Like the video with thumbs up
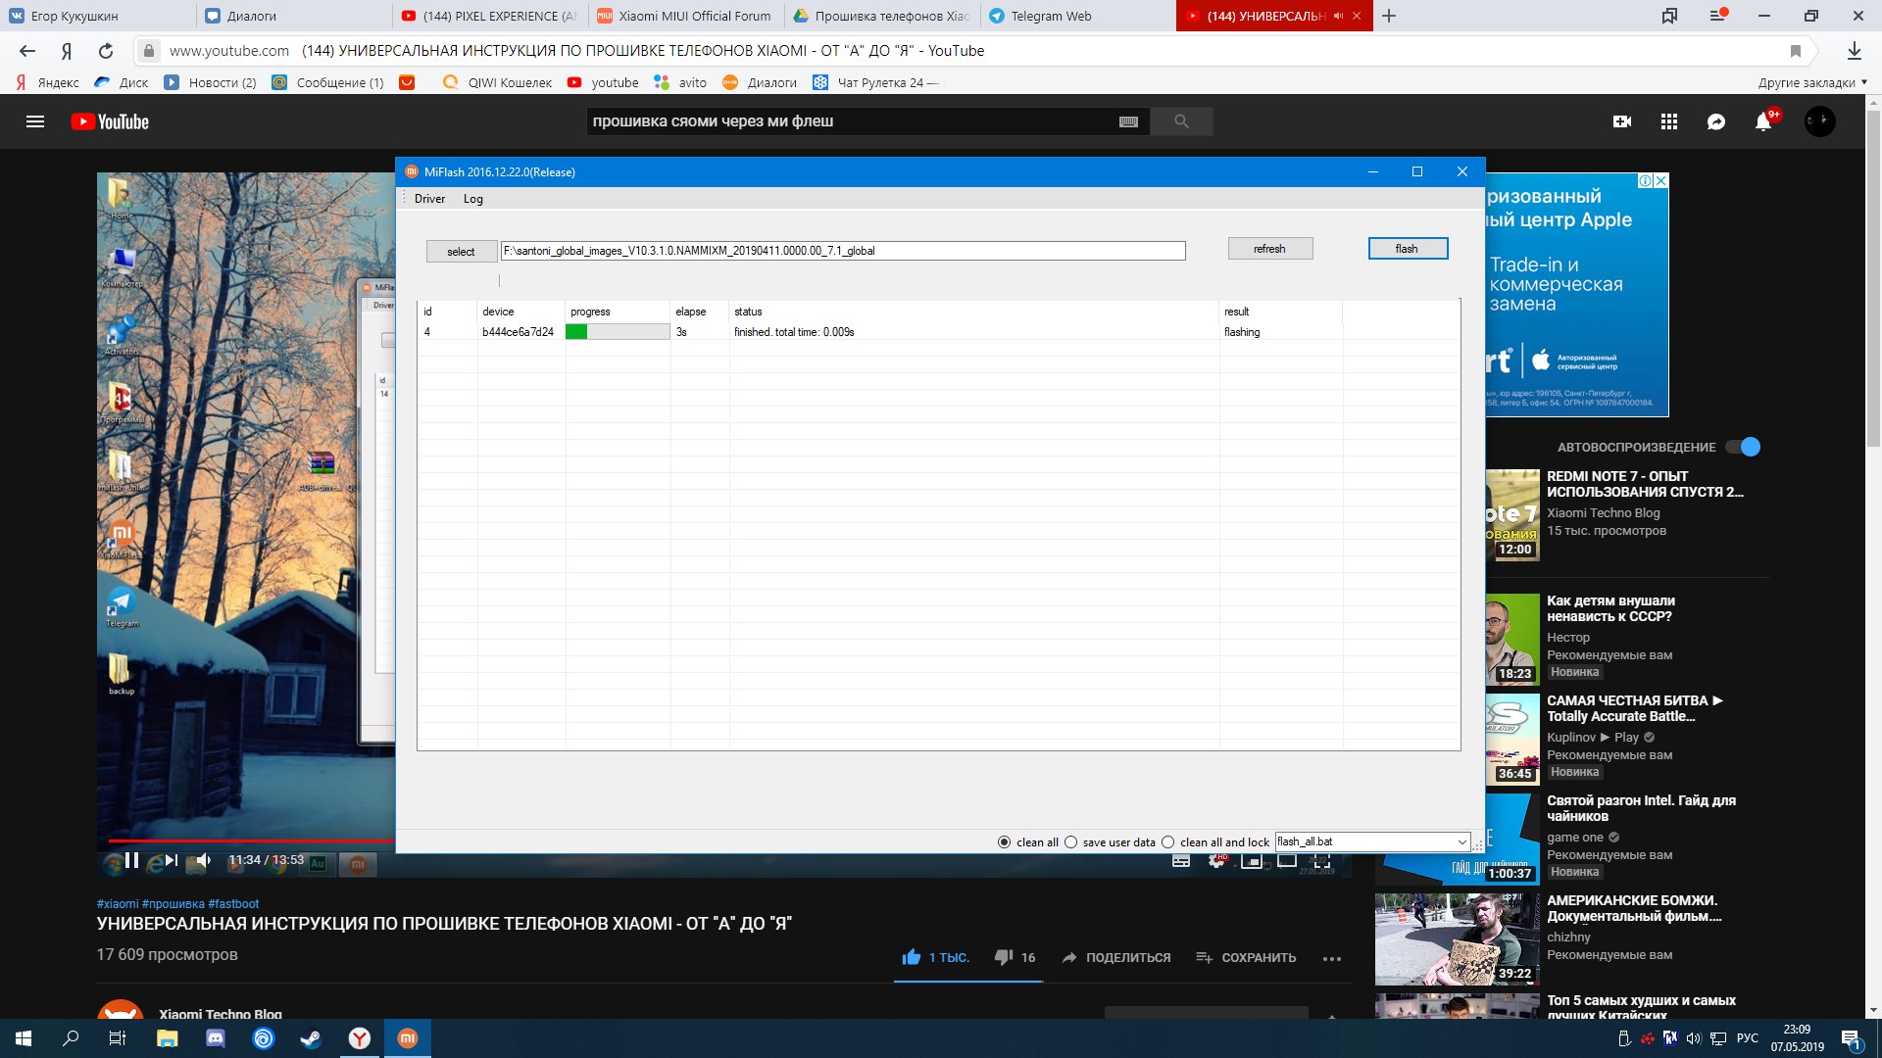 tap(912, 957)
